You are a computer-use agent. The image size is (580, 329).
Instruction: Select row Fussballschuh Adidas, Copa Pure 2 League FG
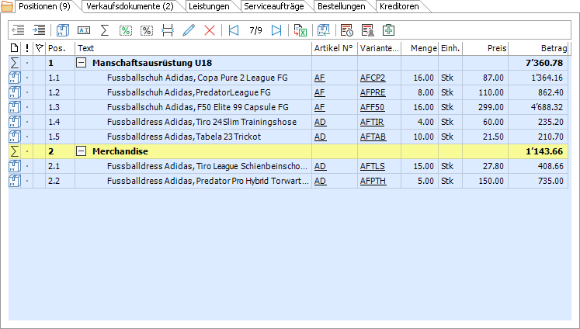(x=288, y=78)
